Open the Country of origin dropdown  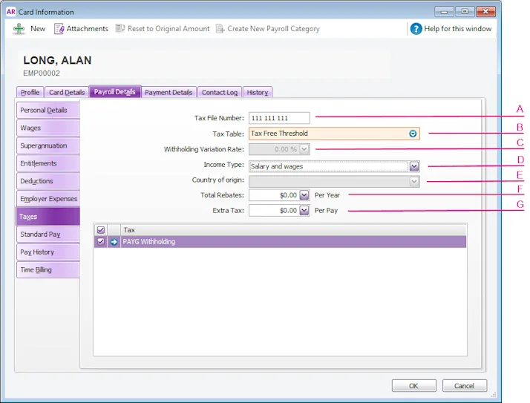[x=414, y=182]
